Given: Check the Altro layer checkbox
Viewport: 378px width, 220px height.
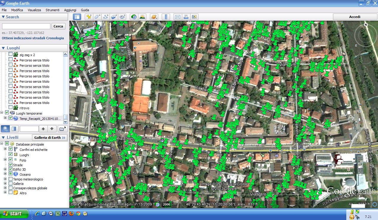Looking at the screenshot, I should point(11,192).
